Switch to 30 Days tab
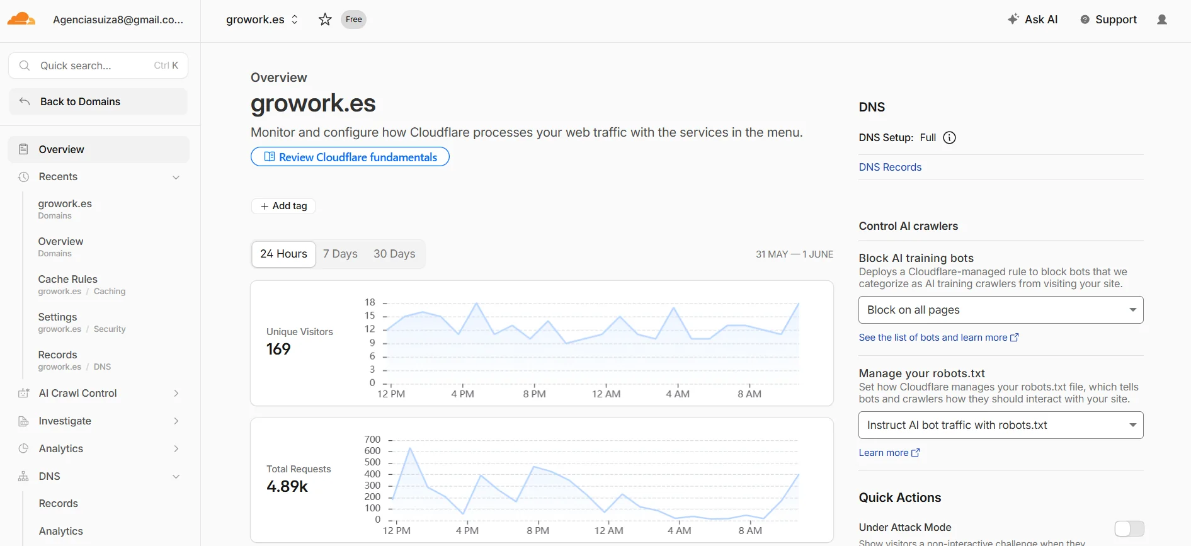This screenshot has width=1191, height=546. (394, 254)
